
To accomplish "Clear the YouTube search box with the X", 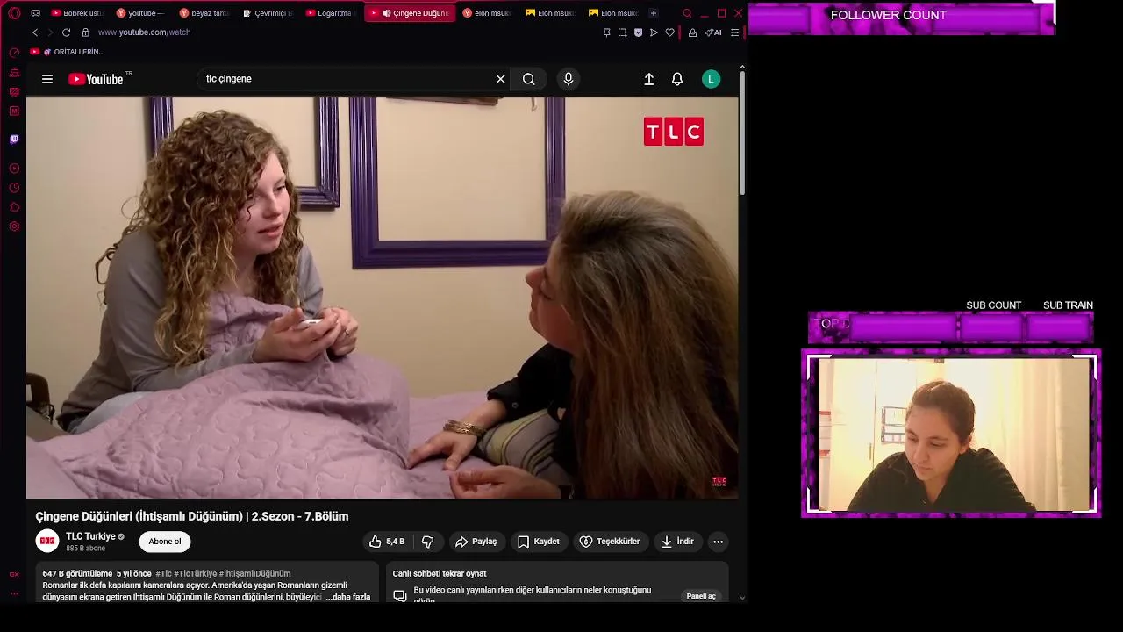I will tap(500, 79).
